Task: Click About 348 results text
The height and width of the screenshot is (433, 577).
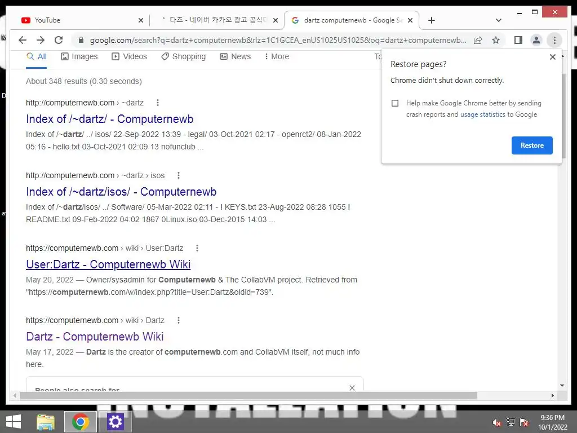Action: (84, 81)
